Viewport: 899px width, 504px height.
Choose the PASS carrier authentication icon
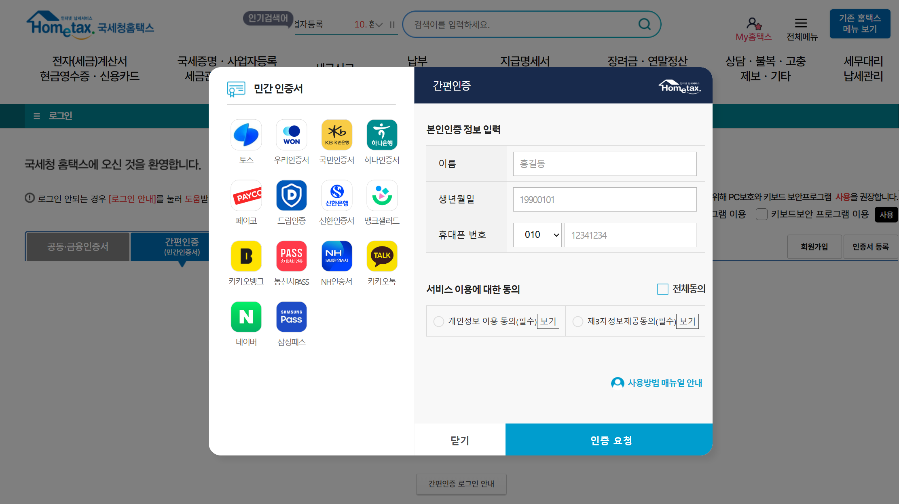(x=291, y=256)
